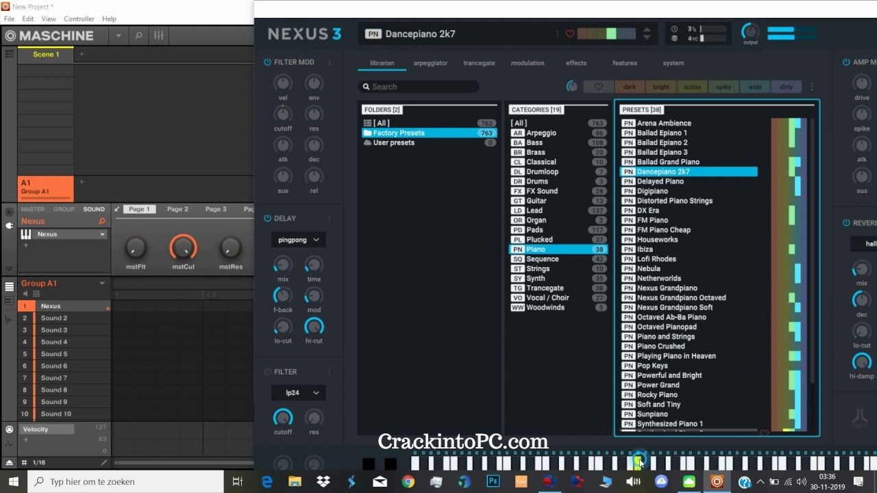Open the Windows Start menu
The width and height of the screenshot is (877, 493).
(14, 481)
